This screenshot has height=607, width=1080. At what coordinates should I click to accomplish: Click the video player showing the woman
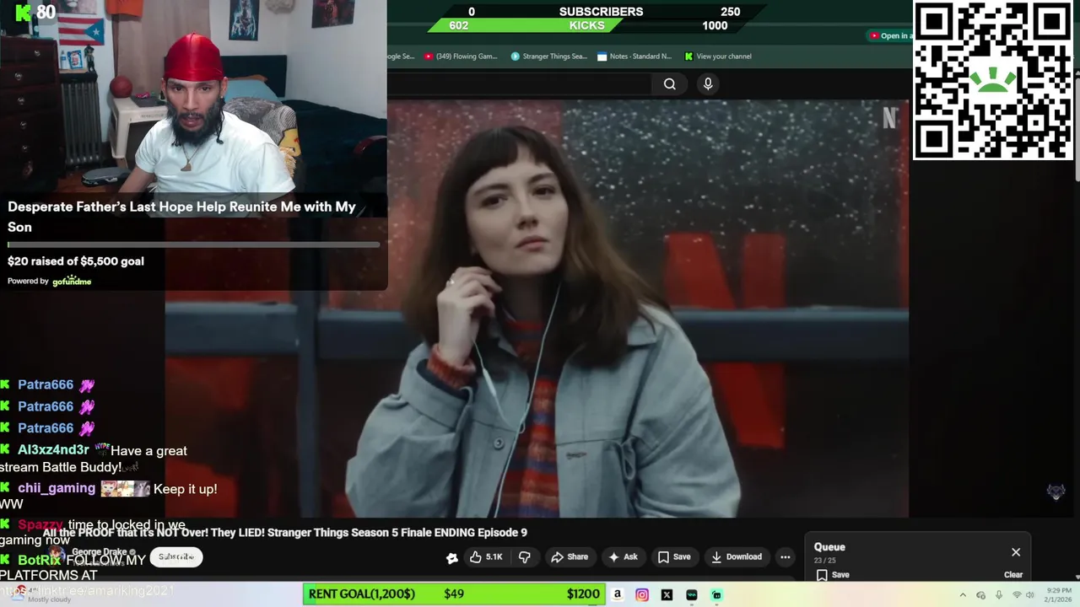tap(537, 309)
